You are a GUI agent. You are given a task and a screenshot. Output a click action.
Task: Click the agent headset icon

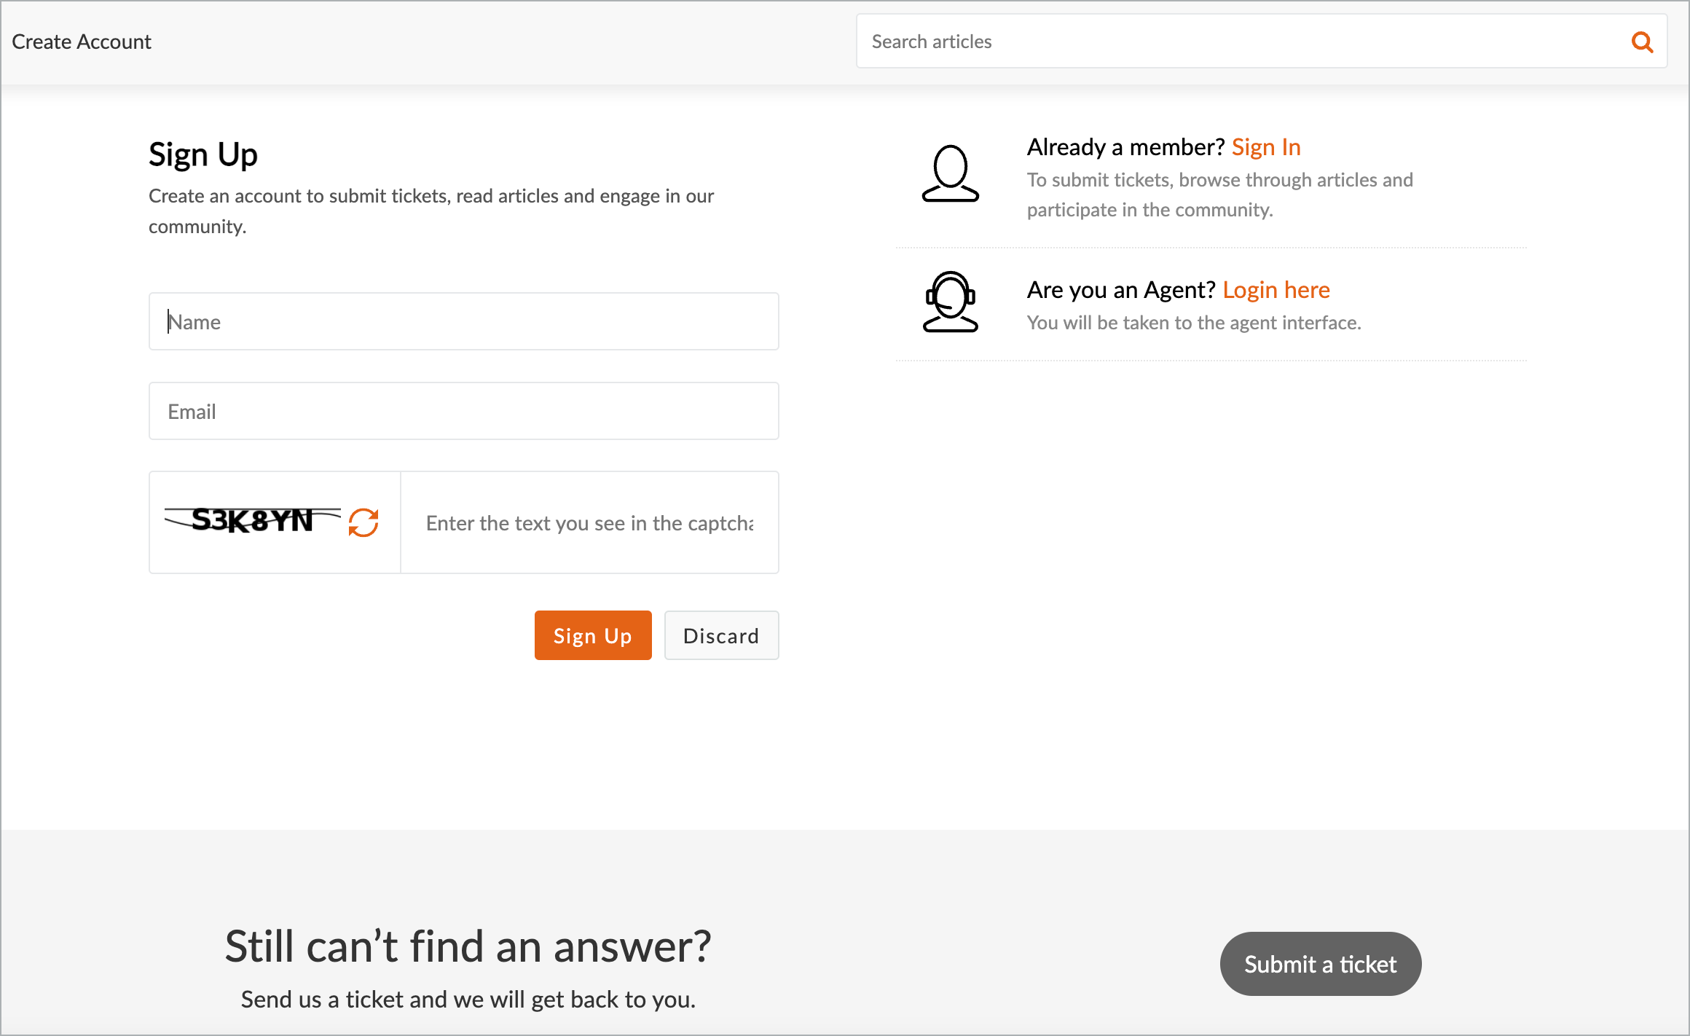click(950, 302)
